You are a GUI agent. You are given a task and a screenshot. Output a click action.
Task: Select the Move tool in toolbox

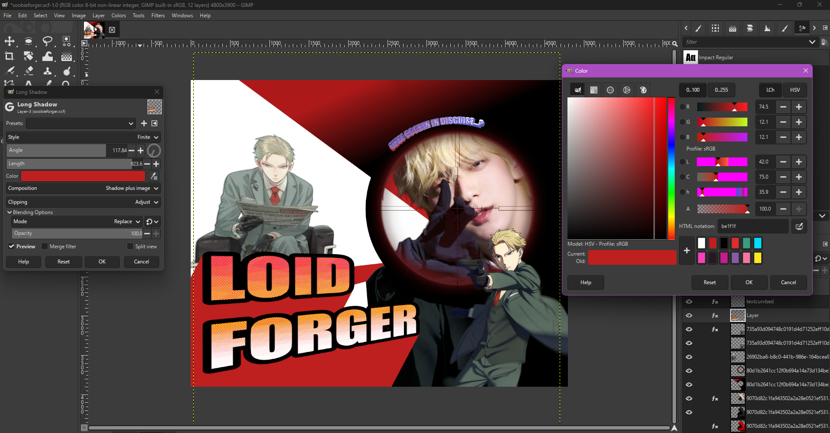[10, 42]
